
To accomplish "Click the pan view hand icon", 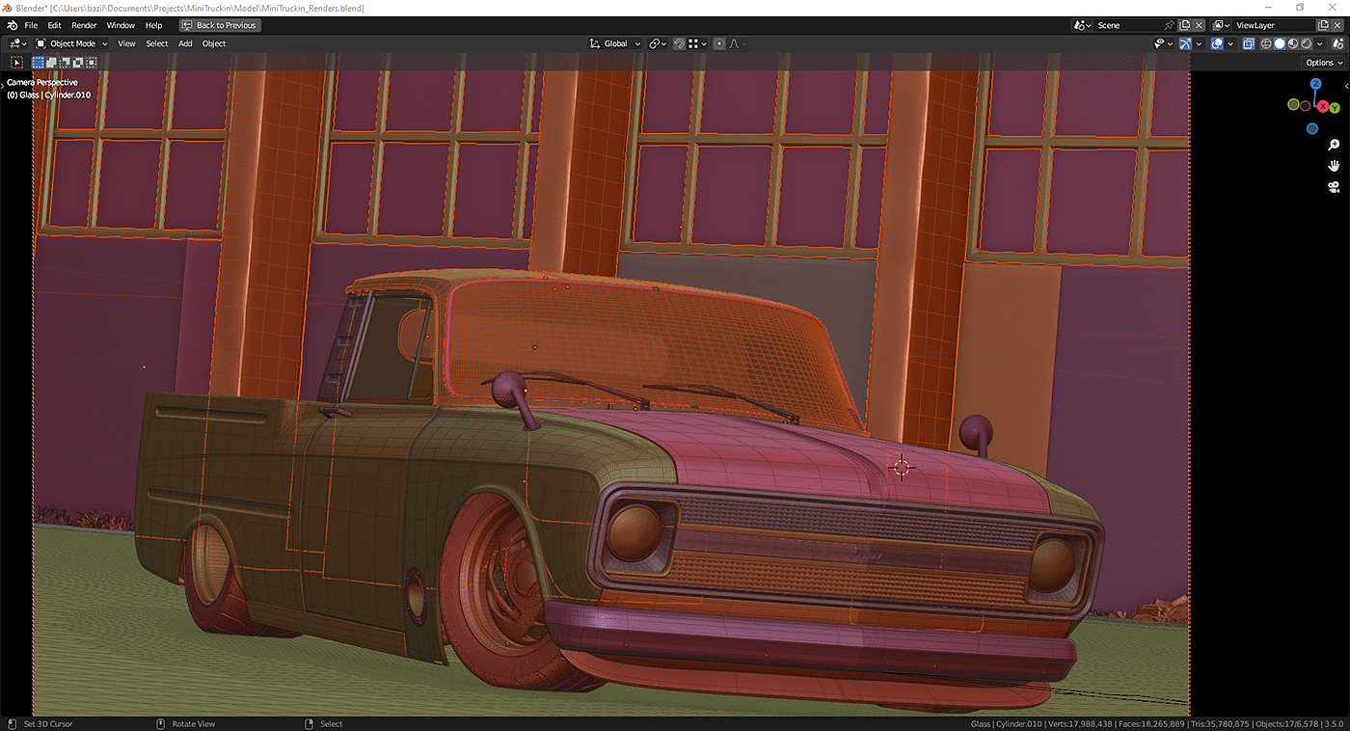I will tap(1334, 166).
